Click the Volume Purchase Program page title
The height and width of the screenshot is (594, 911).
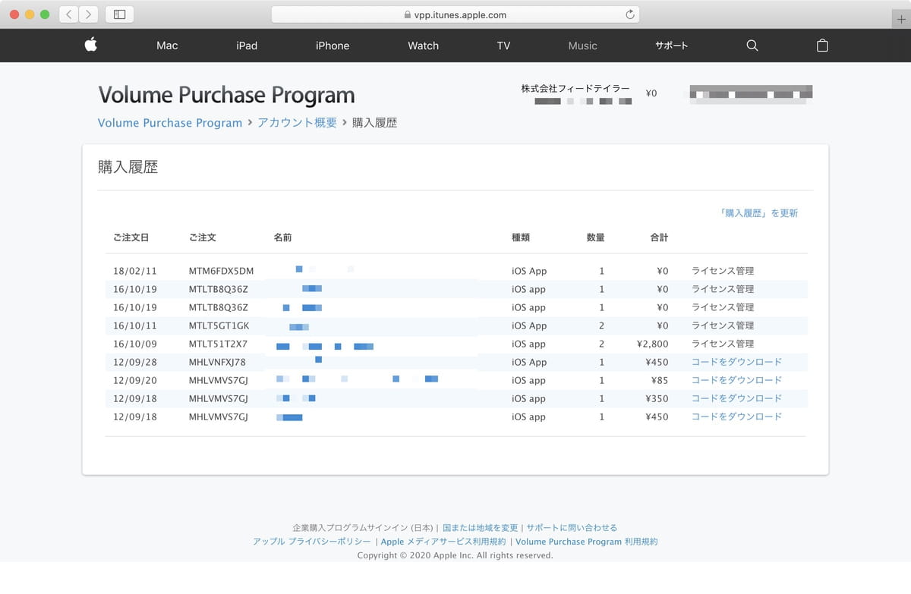tap(226, 95)
